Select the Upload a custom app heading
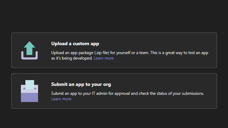 coord(75,44)
